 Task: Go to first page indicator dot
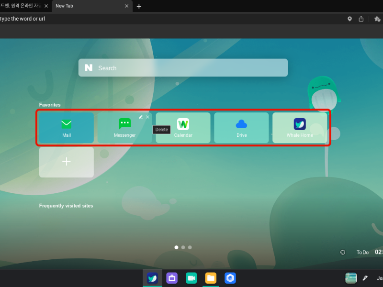pyautogui.click(x=176, y=247)
